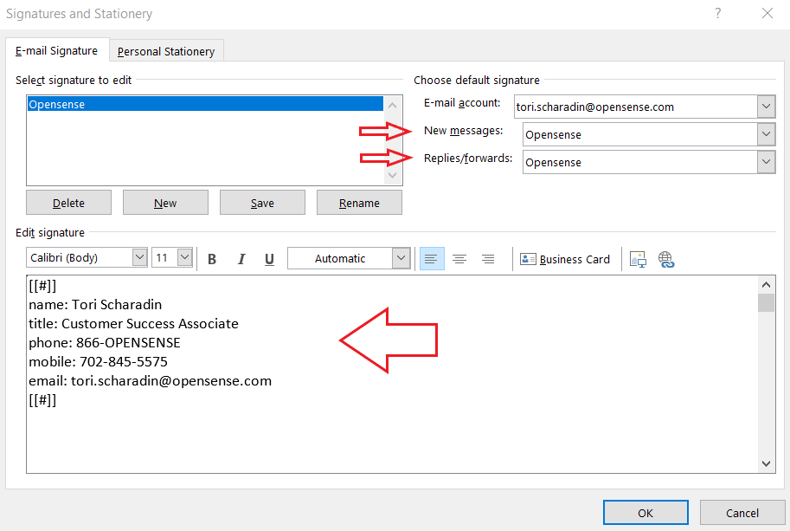Click the editor scrollbar up arrow

766,285
